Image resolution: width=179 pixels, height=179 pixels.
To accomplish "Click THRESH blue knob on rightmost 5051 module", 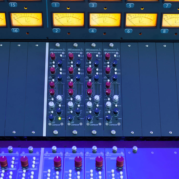I will point(108,118).
